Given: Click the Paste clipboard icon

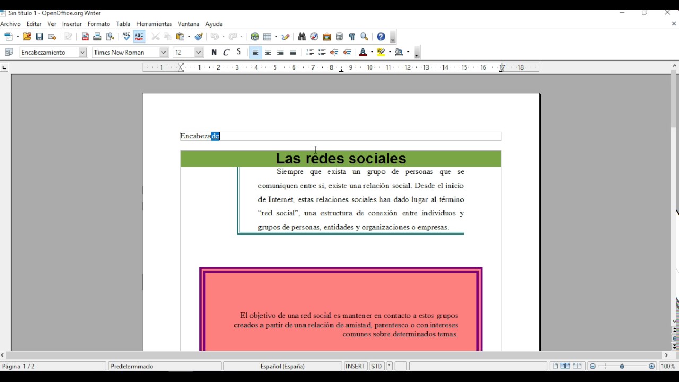Looking at the screenshot, I should (x=180, y=37).
